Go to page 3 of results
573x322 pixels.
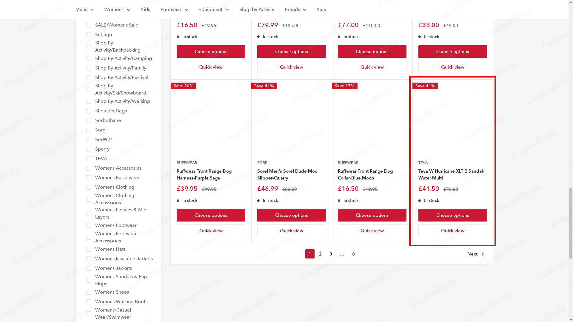click(331, 254)
